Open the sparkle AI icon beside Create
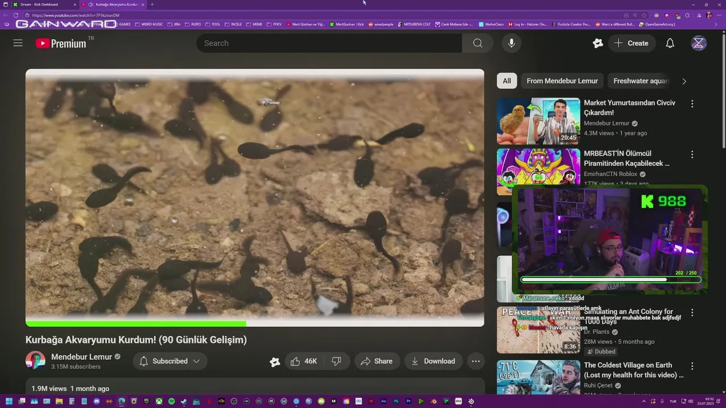 click(598, 43)
